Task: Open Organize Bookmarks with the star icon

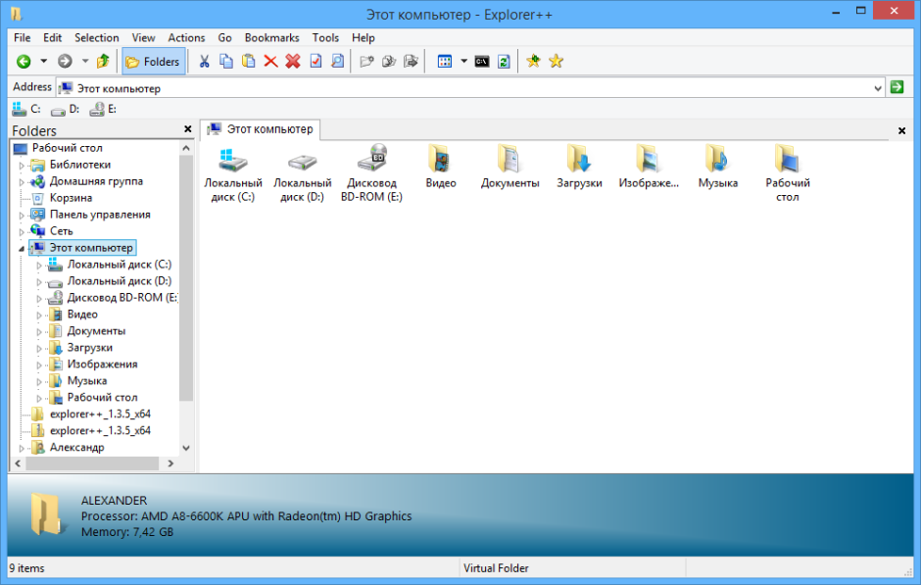Action: coord(556,61)
